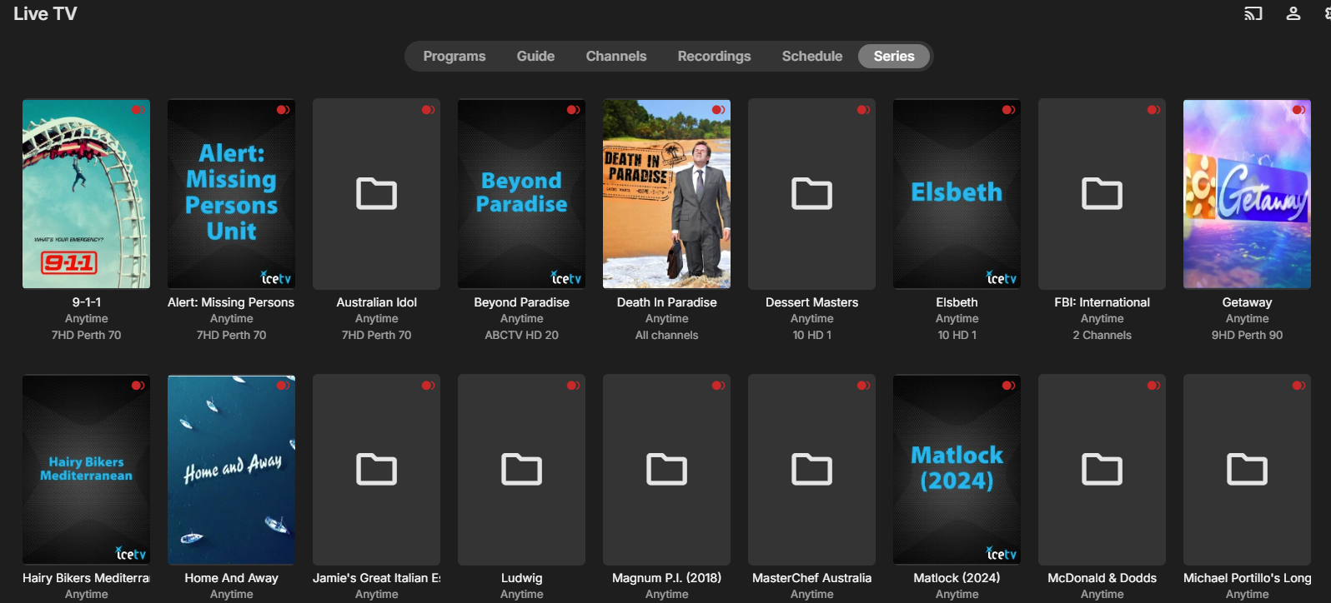Click the folder icon for Dessert Masters
Viewport: 1331px width, 603px height.
click(811, 194)
